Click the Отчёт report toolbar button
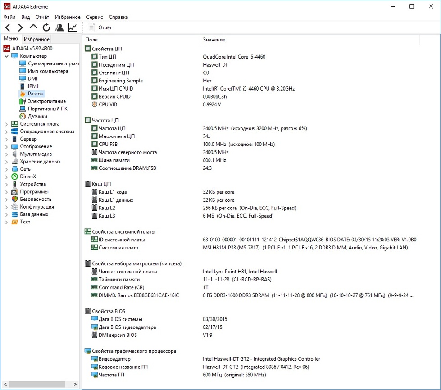This screenshot has width=441, height=390. [x=100, y=27]
